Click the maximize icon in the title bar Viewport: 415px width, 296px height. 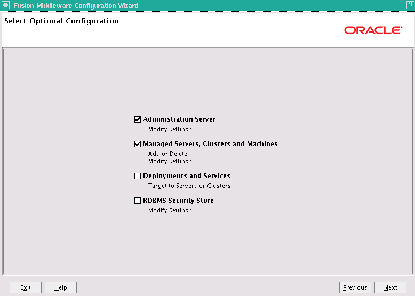click(410, 5)
